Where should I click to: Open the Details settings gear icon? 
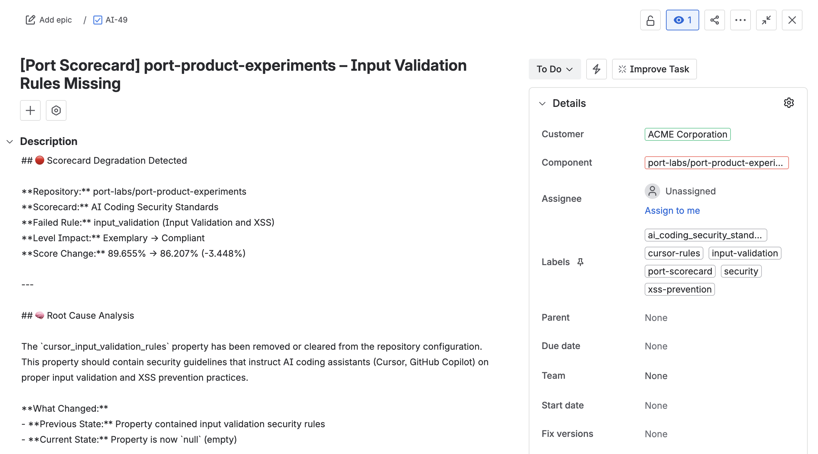789,103
